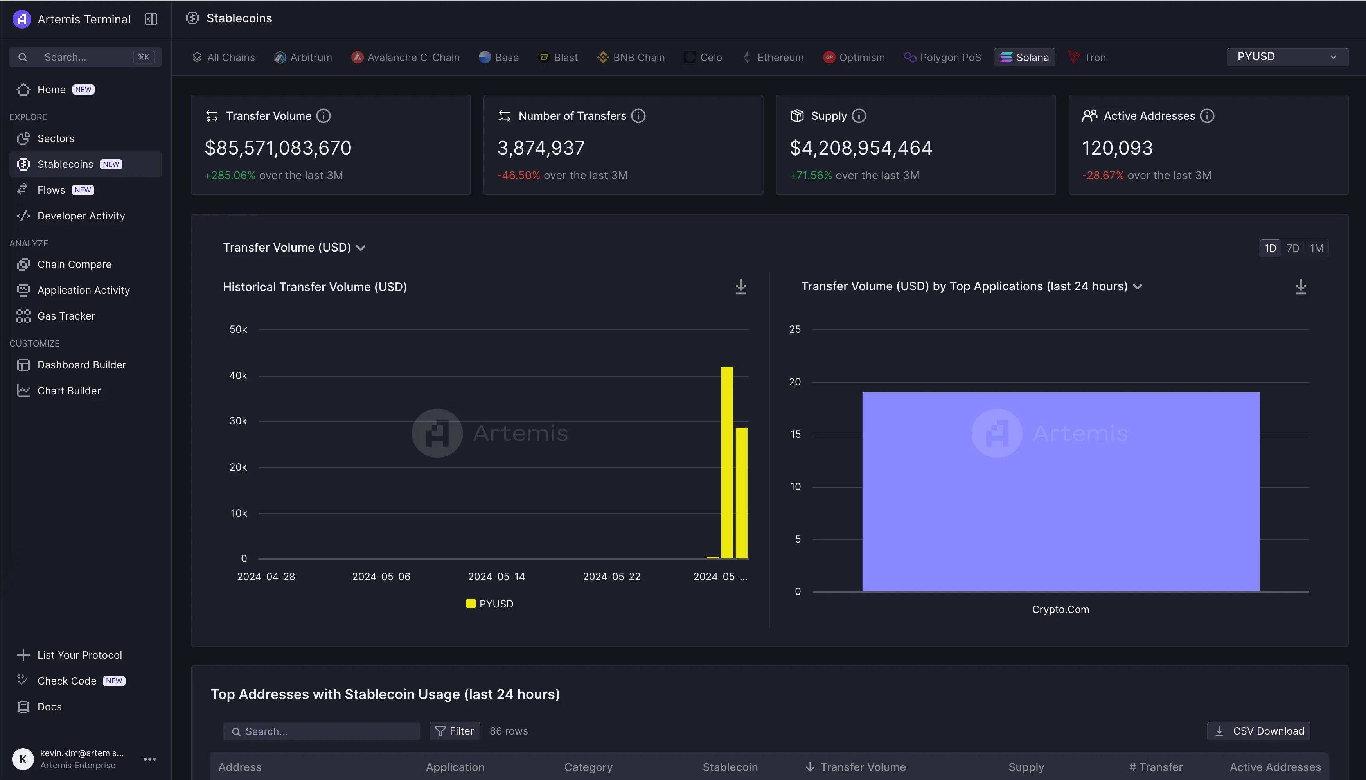The height and width of the screenshot is (780, 1366).
Task: Click Number of Transfers info icon
Action: tap(638, 116)
